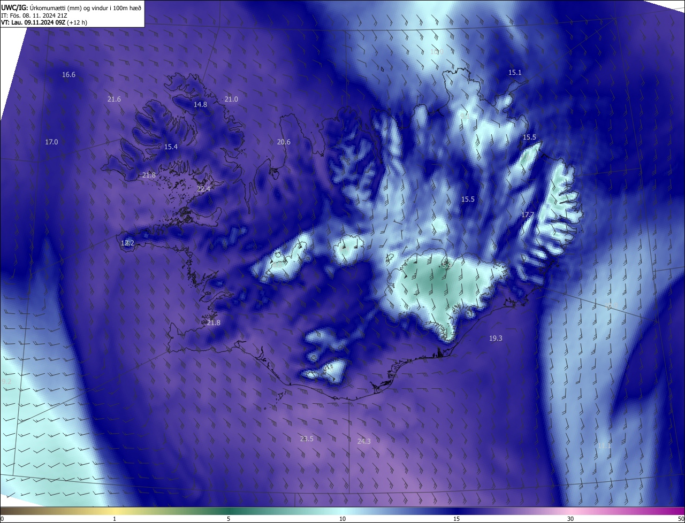Click the 12.2 value label
Viewport: 685px width, 523px height.
pos(127,243)
